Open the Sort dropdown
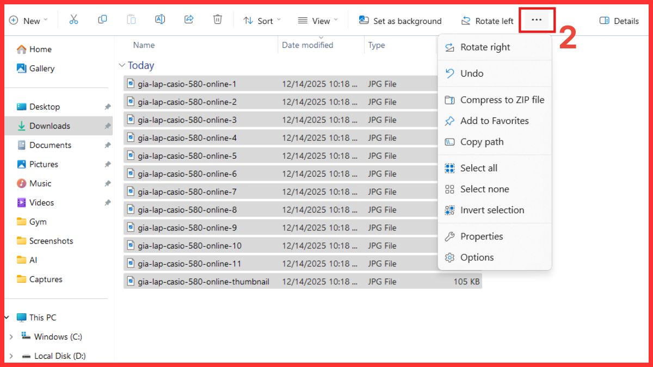The height and width of the screenshot is (367, 653). 262,21
